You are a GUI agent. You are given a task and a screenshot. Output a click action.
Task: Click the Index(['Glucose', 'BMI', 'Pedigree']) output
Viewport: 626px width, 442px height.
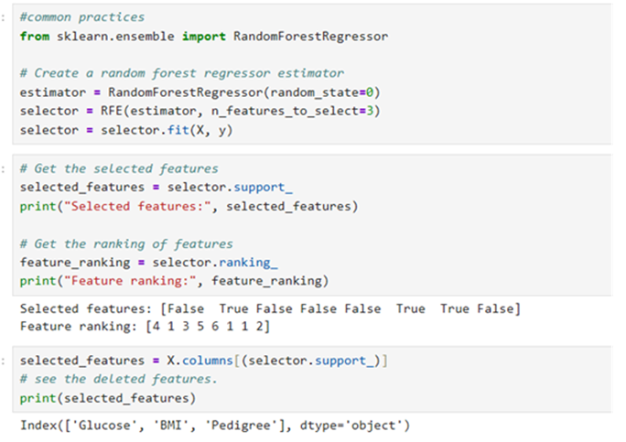[214, 426]
